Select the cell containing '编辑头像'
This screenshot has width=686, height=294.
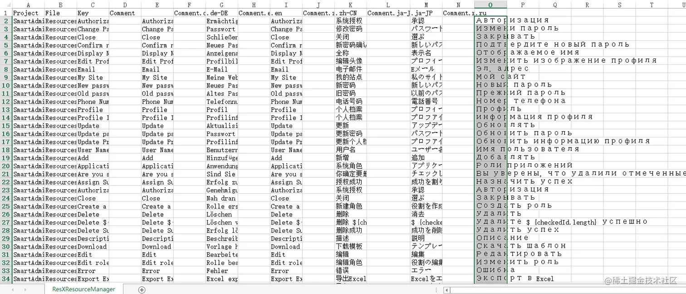[351, 61]
